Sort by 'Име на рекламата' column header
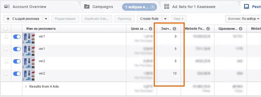Image resolution: width=261 pixels, height=97 pixels. pos(41,29)
